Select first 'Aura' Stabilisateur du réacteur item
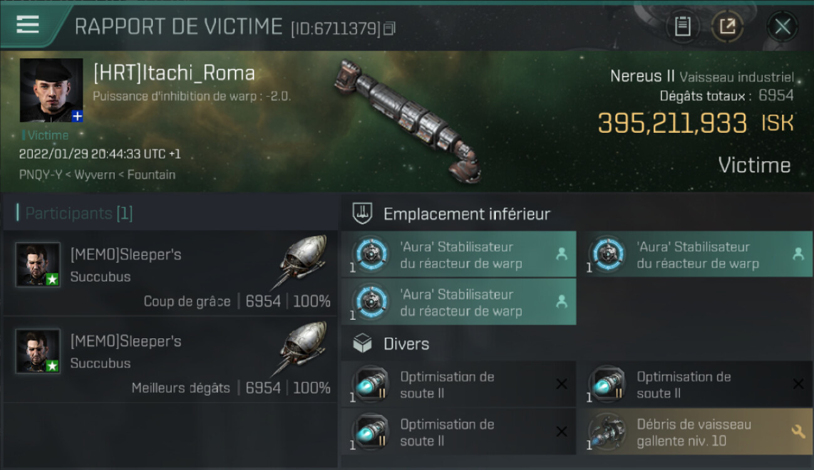This screenshot has height=470, width=814. coord(459,254)
